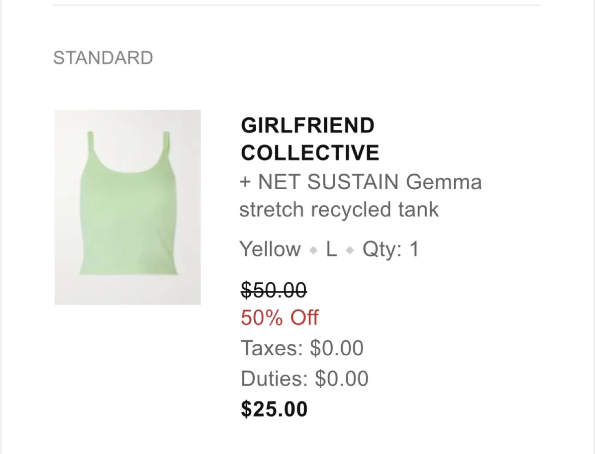Click the Yellow color label
This screenshot has height=454, width=595.
(270, 250)
